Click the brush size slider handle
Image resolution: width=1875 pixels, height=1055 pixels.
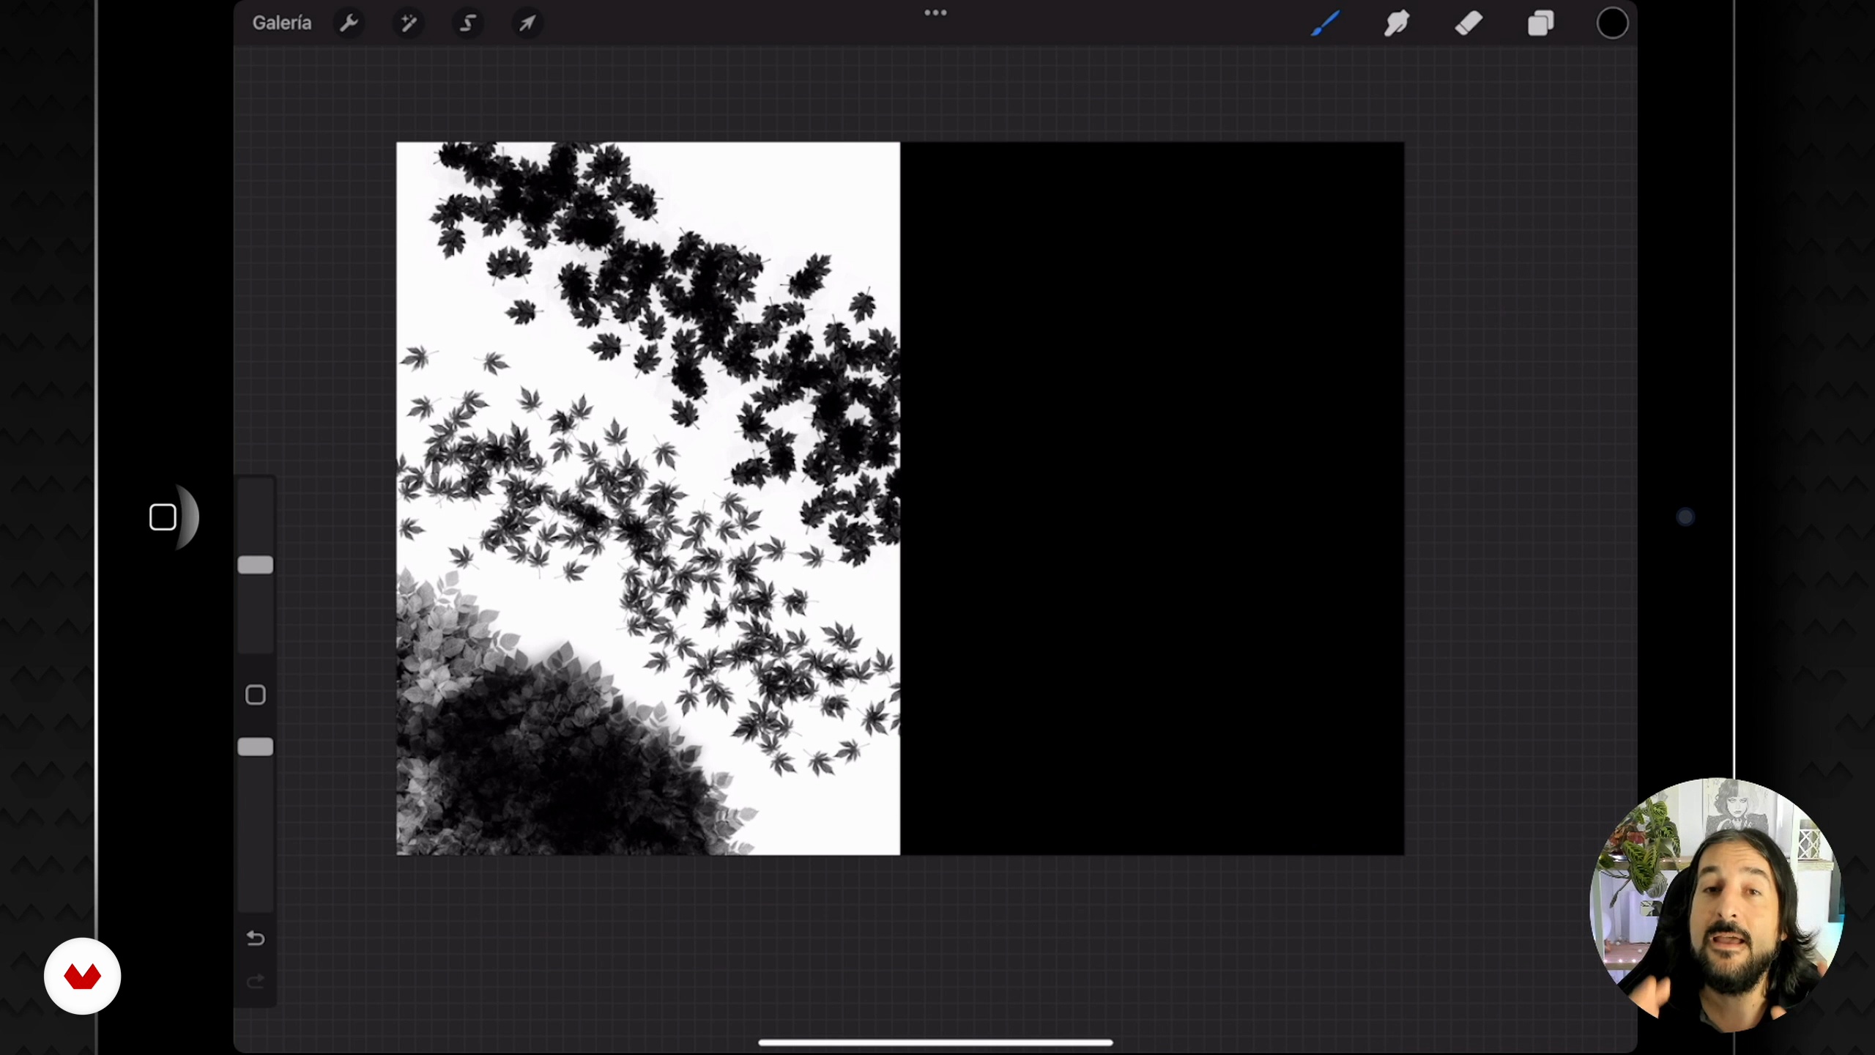point(256,565)
